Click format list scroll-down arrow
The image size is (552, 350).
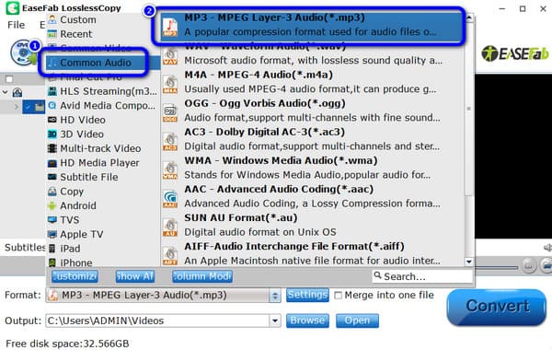point(469,262)
